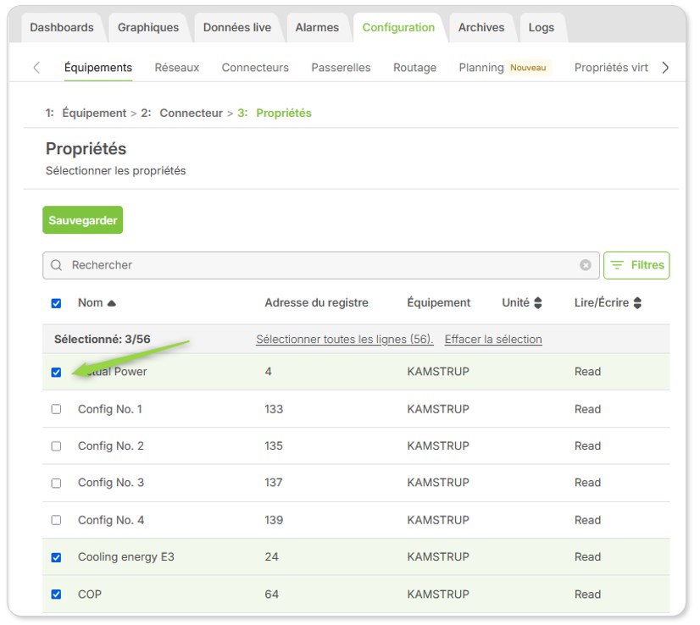Click register address 139

coord(274,520)
